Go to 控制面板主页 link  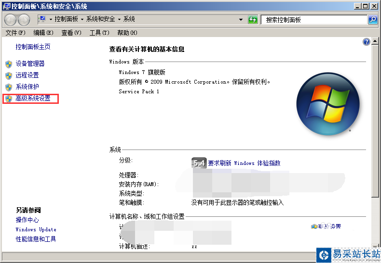point(33,47)
